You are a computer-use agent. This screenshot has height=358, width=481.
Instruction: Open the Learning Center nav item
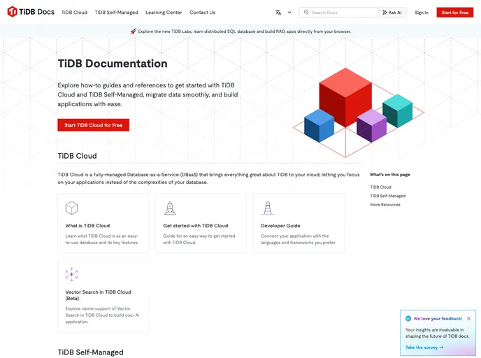point(164,13)
